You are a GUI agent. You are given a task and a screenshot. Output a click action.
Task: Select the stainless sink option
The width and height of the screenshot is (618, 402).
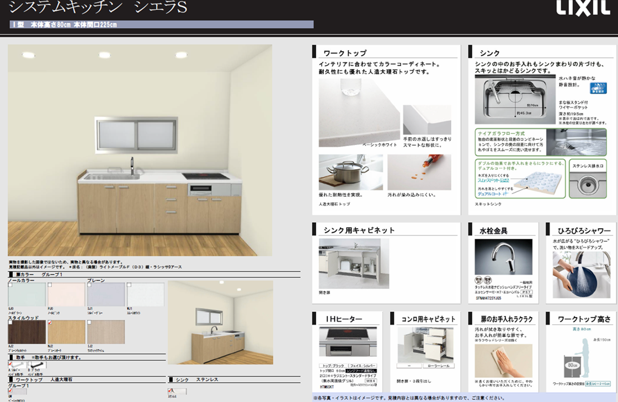177,392
